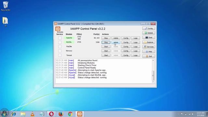Toggle the MySQL service checkbox

click(x=60, y=42)
